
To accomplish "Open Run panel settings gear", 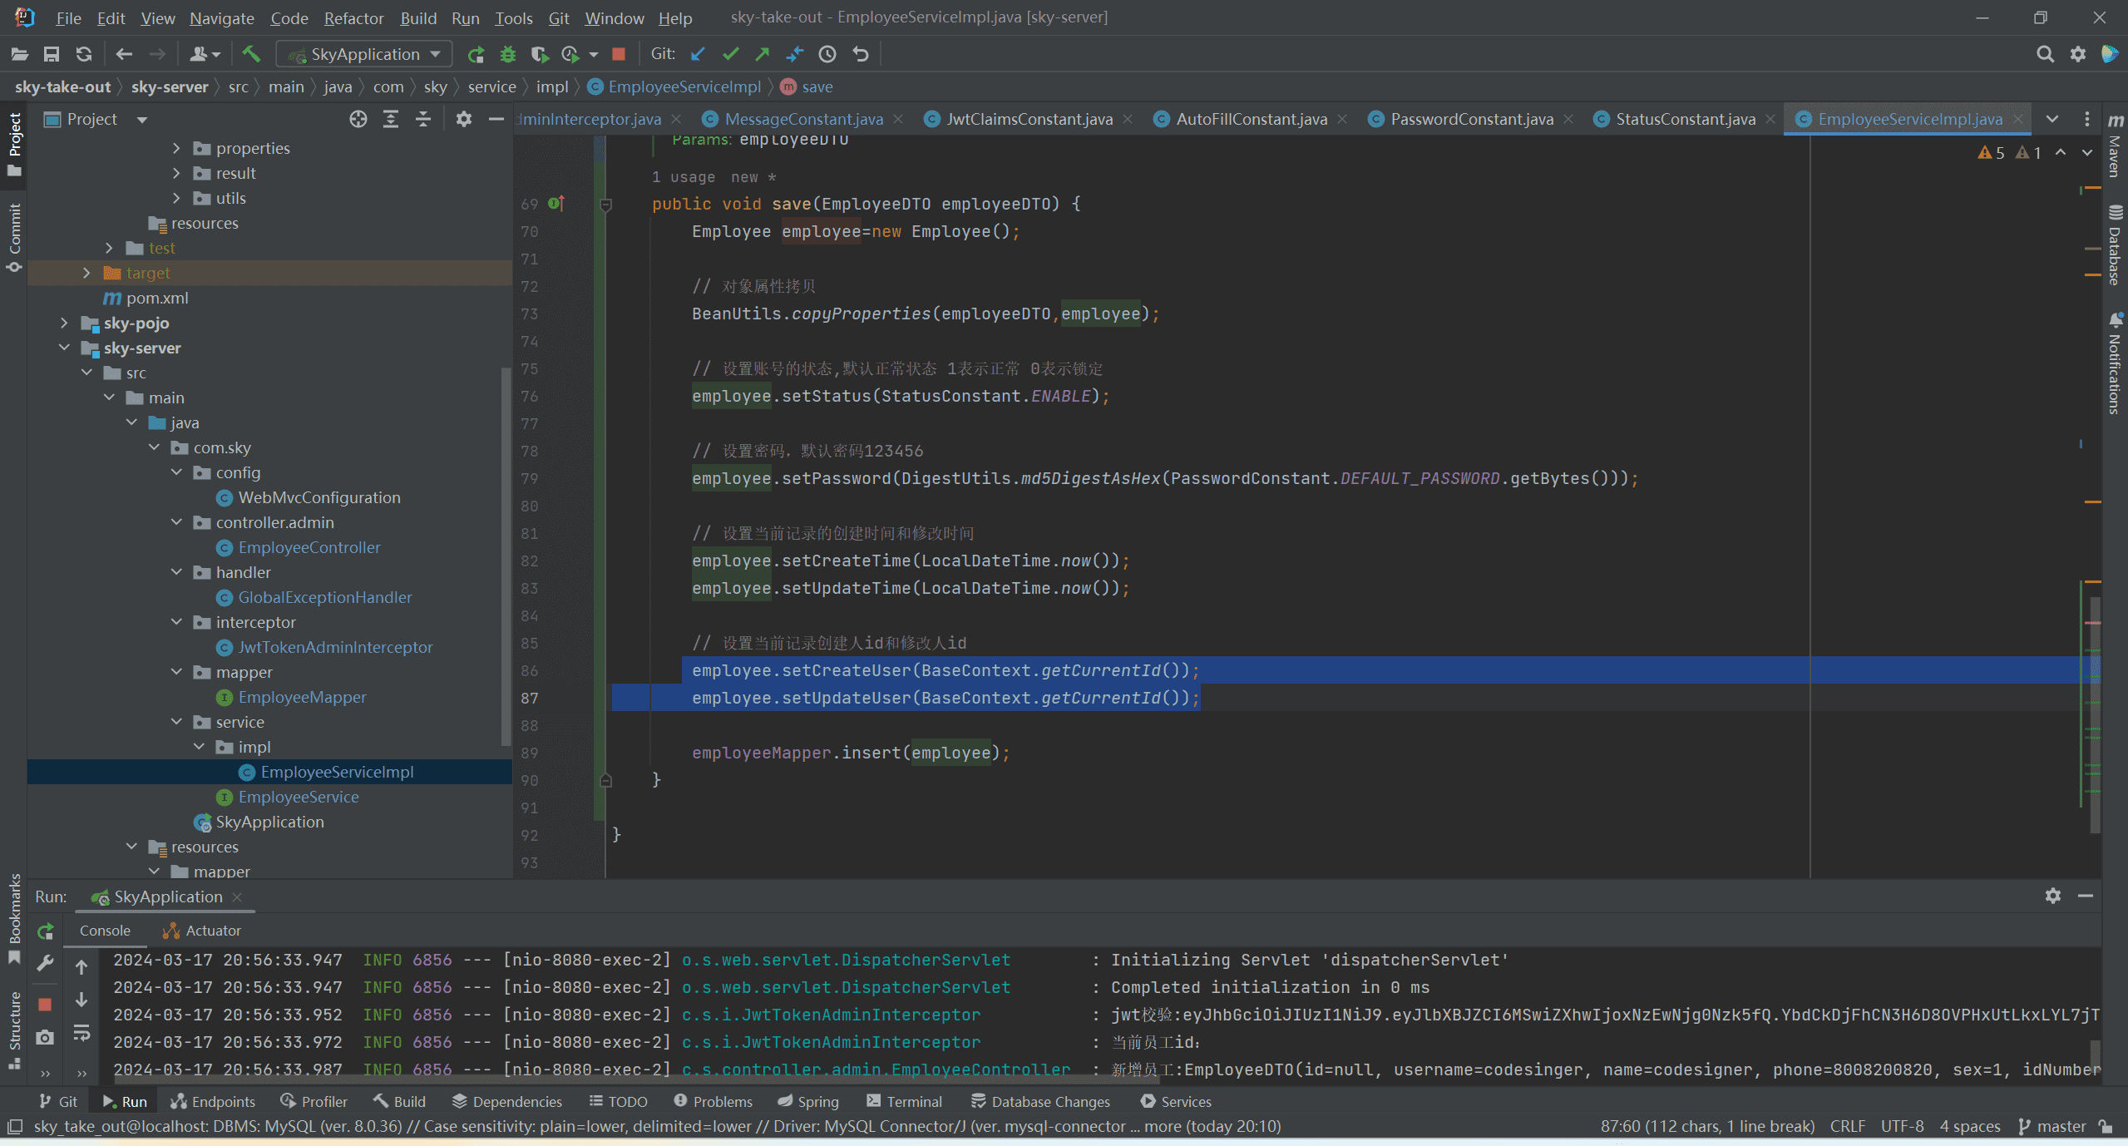I will tap(2053, 896).
